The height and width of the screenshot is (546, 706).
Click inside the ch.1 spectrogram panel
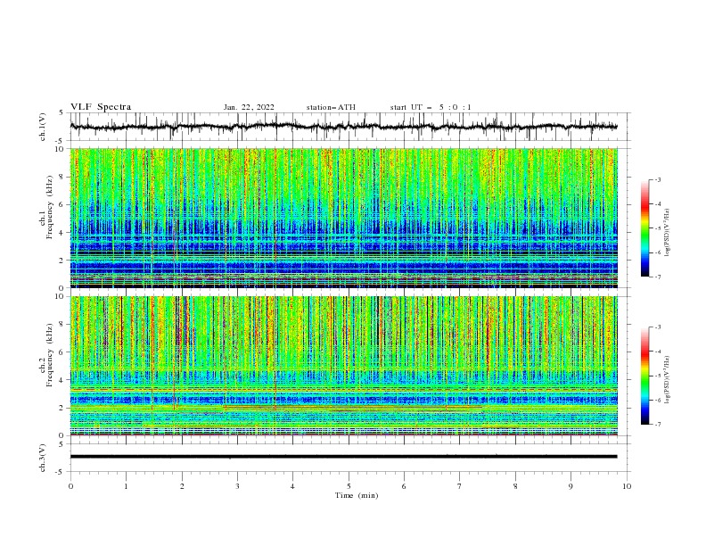343,218
